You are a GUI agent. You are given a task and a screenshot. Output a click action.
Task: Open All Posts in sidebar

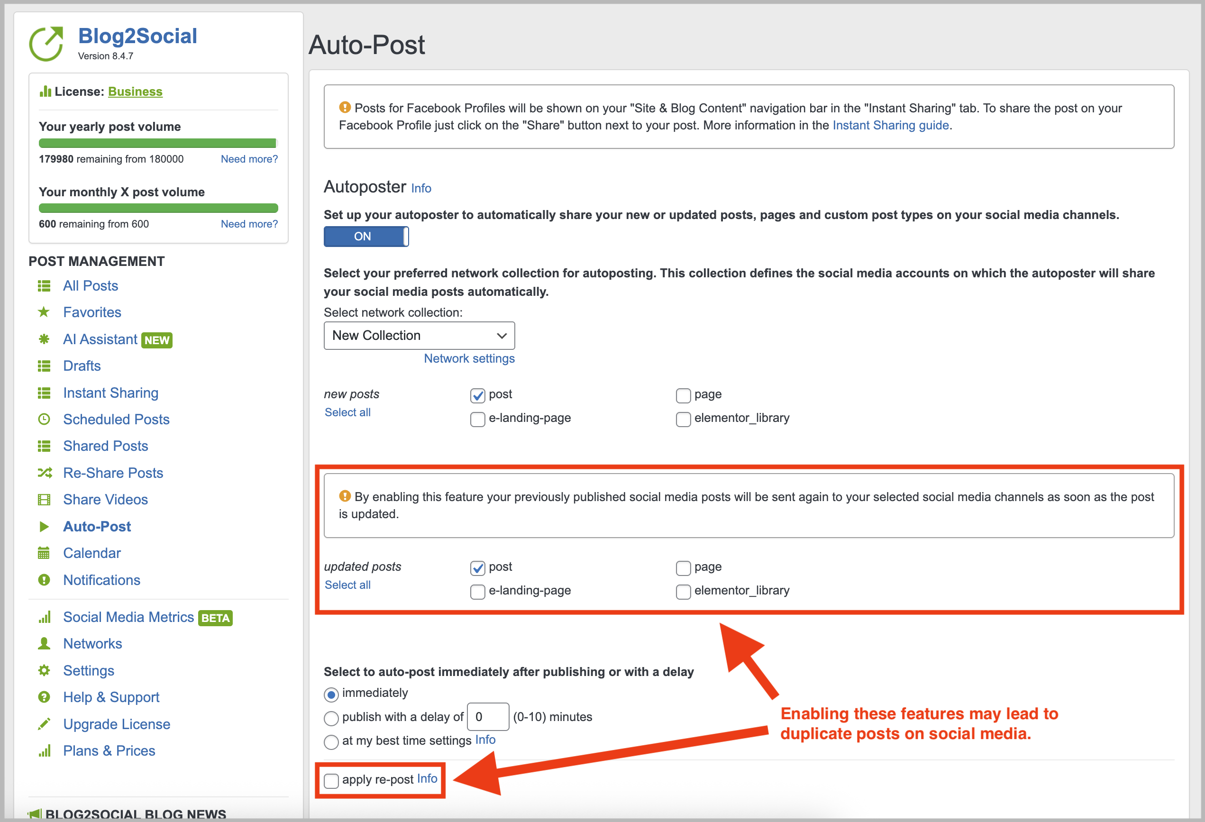[x=91, y=286]
